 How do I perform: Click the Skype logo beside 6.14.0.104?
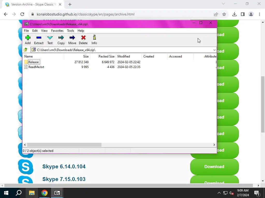[26, 167]
